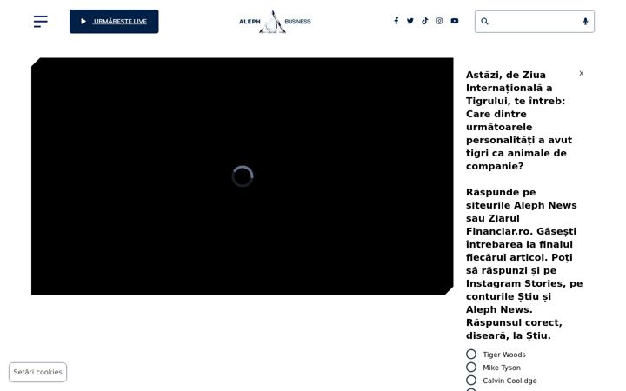Activate the voice search microphone icon
The image size is (626, 391).
[585, 22]
